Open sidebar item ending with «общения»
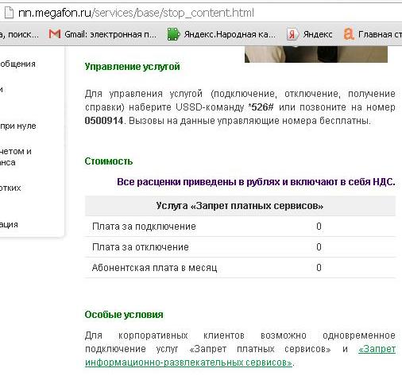Viewport: 402px width, 376px height. pos(17,64)
